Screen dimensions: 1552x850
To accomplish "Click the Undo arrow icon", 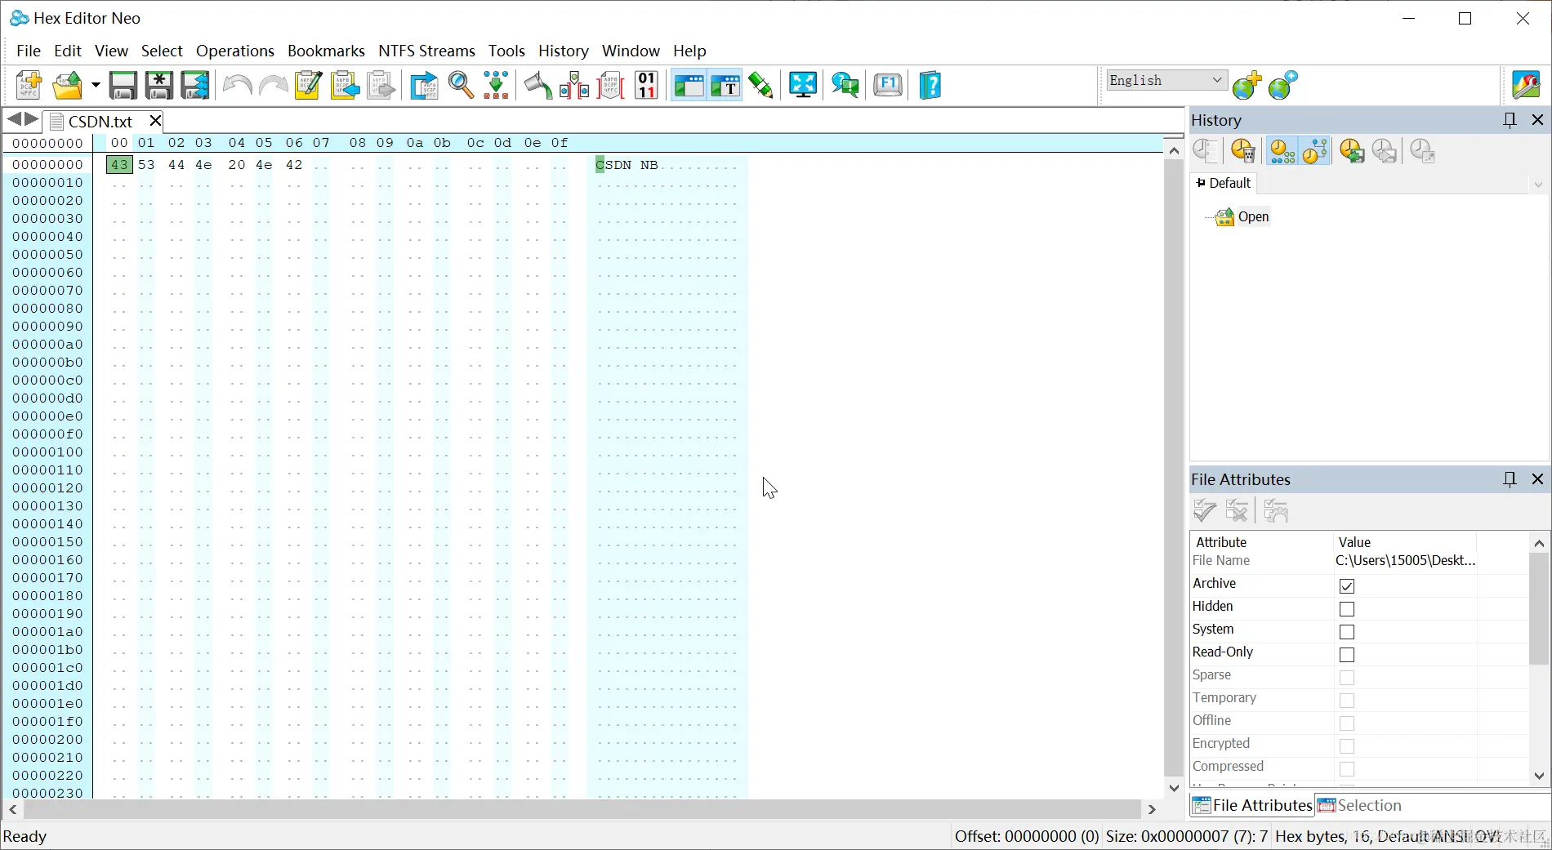I will pos(237,85).
